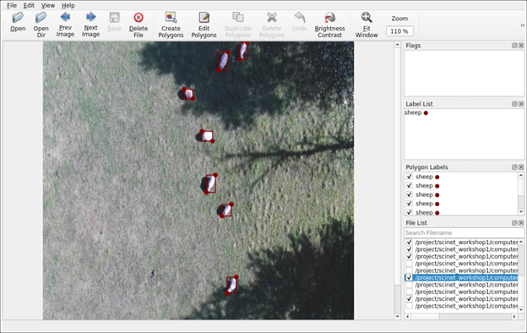Open the File menu

point(12,5)
